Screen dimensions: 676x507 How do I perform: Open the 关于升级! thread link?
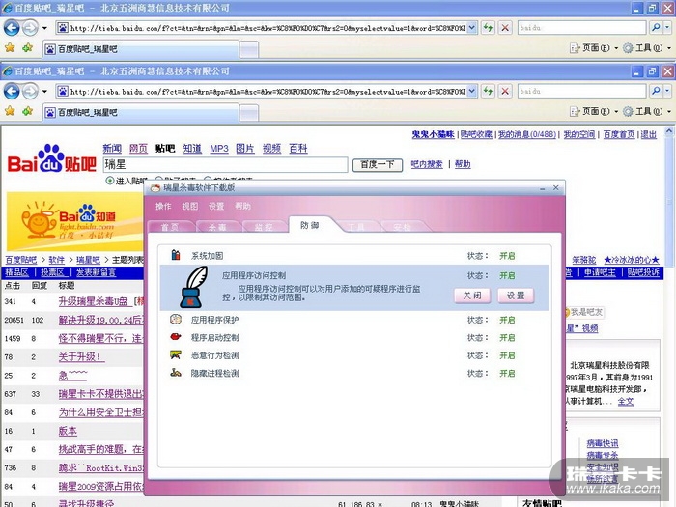pyautogui.click(x=82, y=357)
